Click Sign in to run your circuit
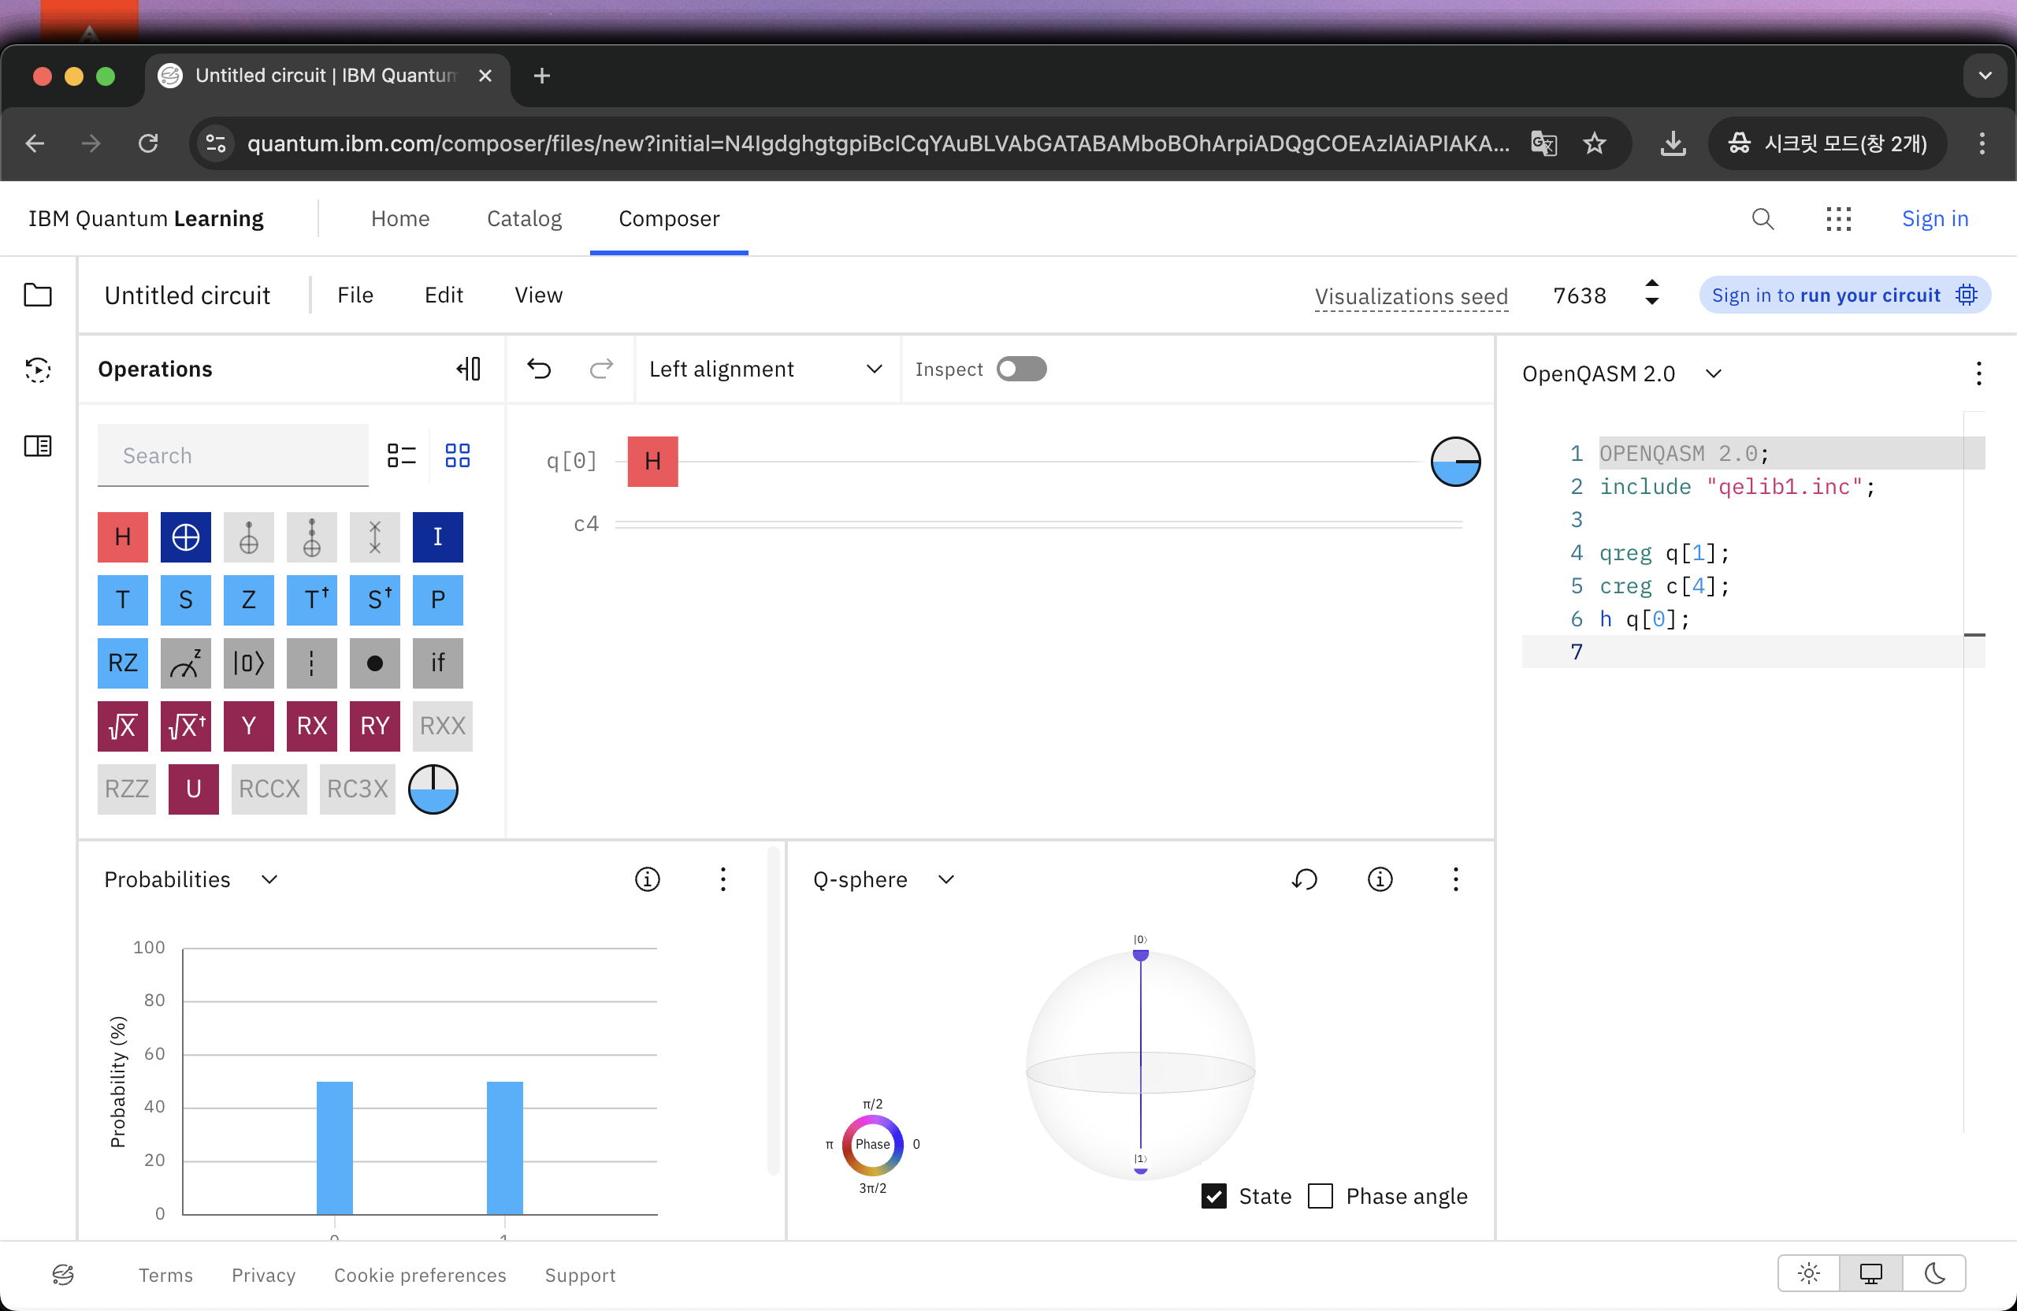 pyautogui.click(x=1844, y=295)
